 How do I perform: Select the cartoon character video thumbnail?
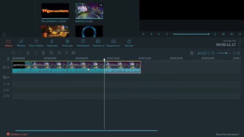tap(55, 31)
